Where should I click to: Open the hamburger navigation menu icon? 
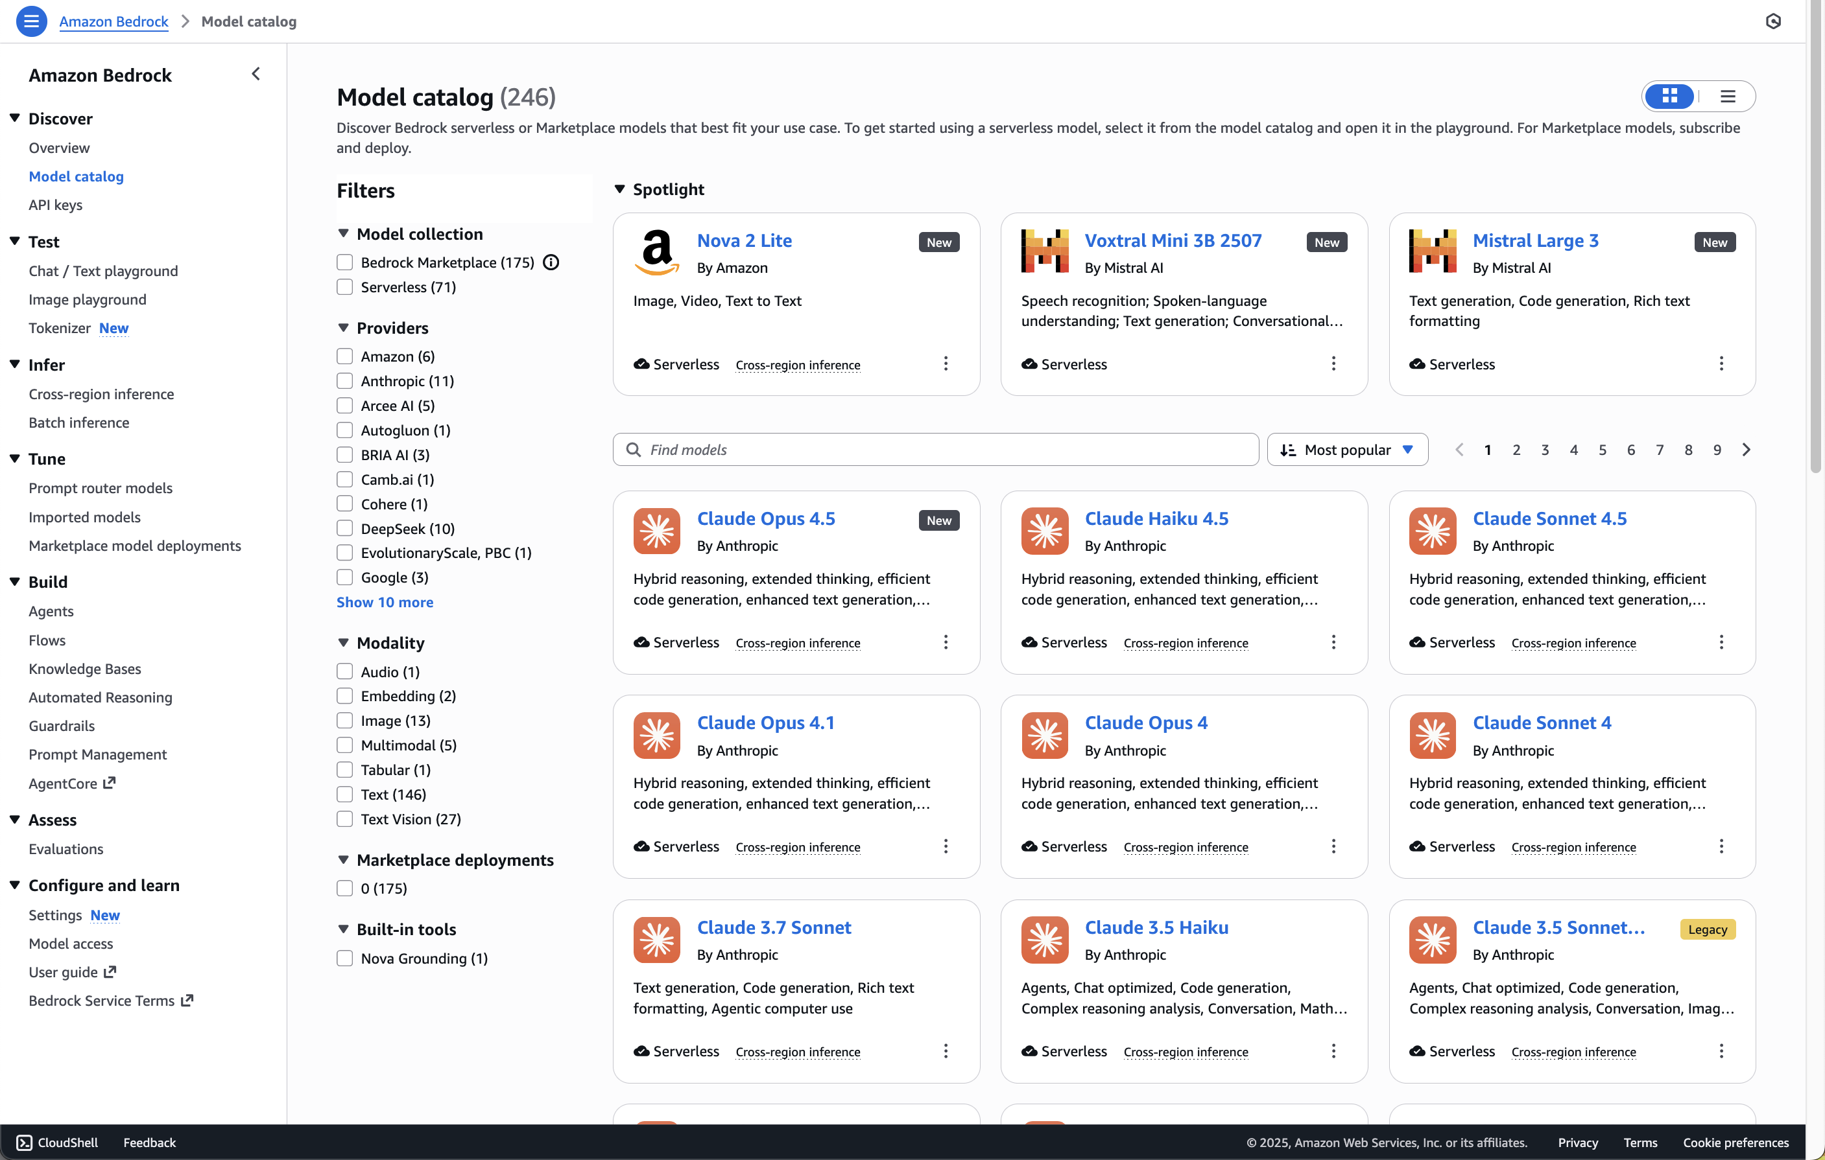tap(31, 21)
